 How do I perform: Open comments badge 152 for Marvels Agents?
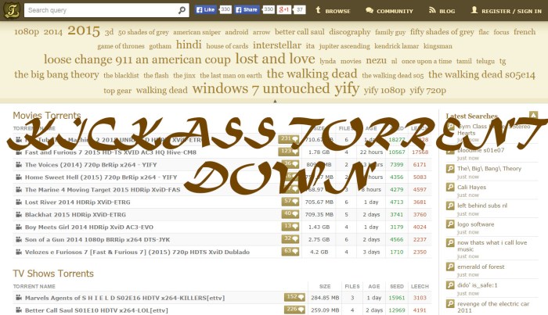tap(294, 297)
